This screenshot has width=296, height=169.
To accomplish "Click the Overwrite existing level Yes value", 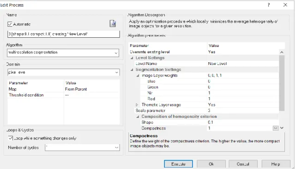I will coord(211,52).
